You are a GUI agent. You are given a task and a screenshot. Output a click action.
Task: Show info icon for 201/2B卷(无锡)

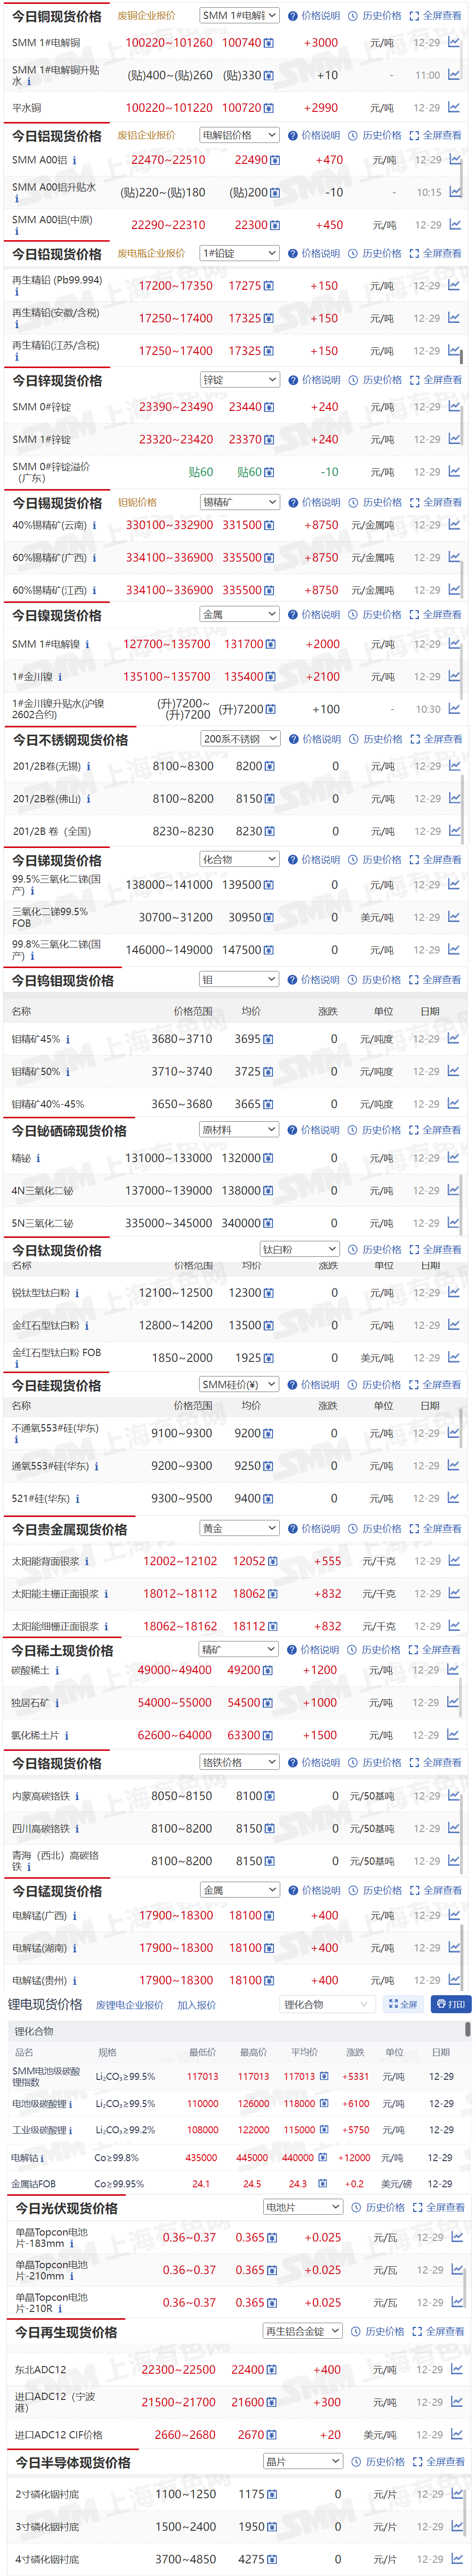[x=89, y=767]
